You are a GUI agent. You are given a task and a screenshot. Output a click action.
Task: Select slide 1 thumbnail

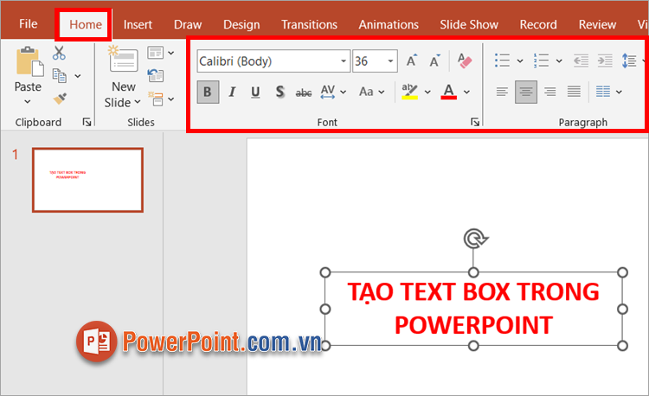tap(87, 180)
